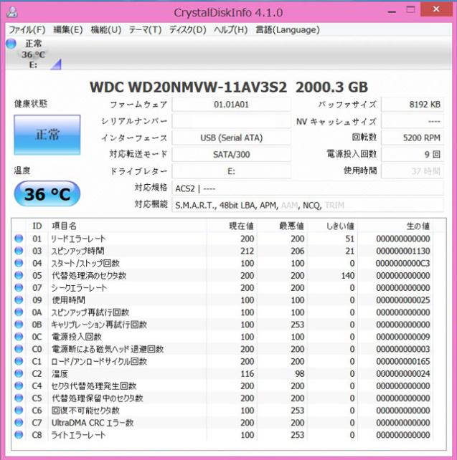This screenshot has height=460, width=457.
Task: Click the features field S.M.A.R.T., 48bit LBA
Action: 308,206
